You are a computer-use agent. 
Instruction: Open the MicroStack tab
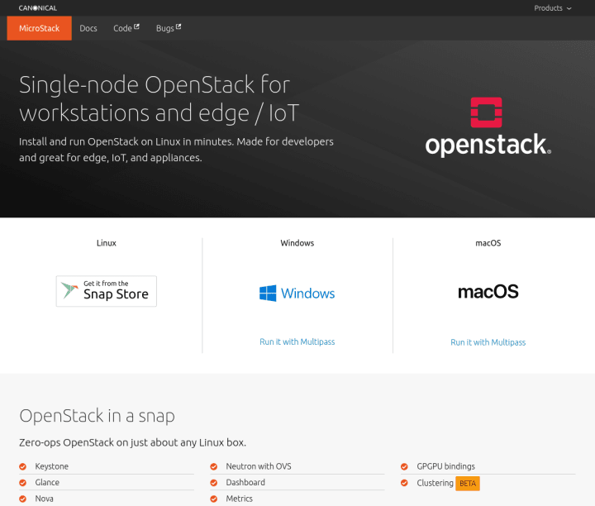click(39, 28)
